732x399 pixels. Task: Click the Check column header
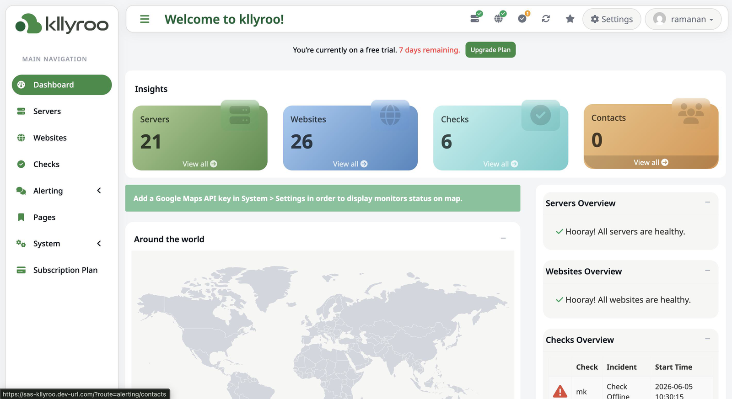pos(587,367)
